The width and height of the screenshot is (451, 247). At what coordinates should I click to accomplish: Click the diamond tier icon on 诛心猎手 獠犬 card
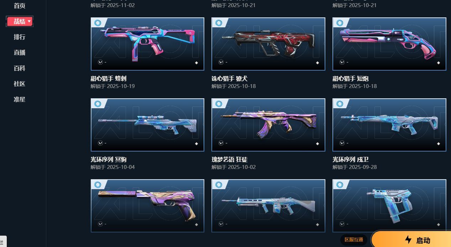point(318,63)
